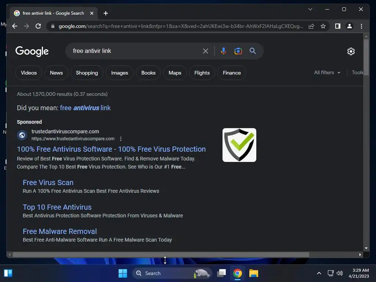The image size is (376, 282).
Task: Click the address bar URL
Action: pos(181,26)
